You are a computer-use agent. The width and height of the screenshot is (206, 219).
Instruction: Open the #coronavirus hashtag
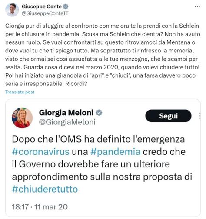tap(41, 152)
